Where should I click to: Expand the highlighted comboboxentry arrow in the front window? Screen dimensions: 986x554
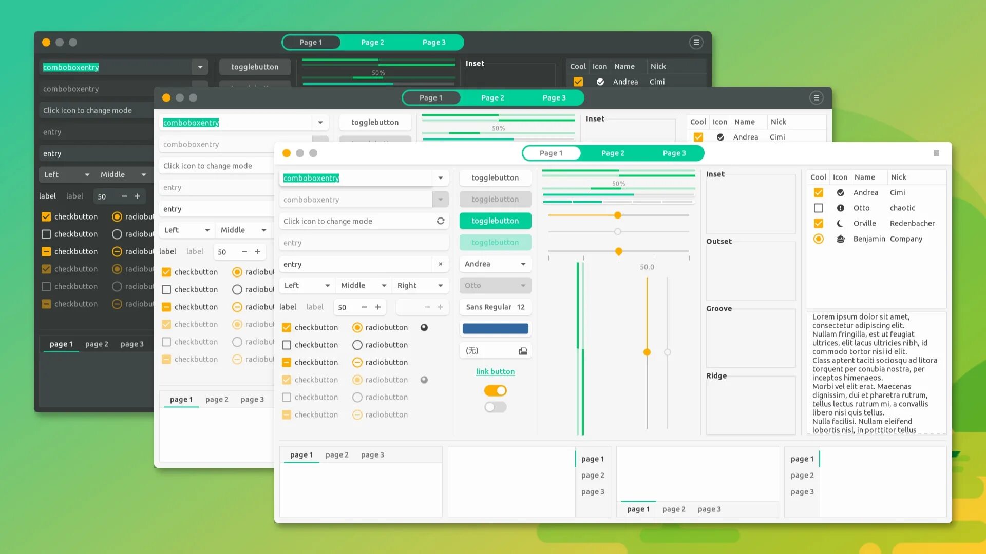click(x=440, y=178)
